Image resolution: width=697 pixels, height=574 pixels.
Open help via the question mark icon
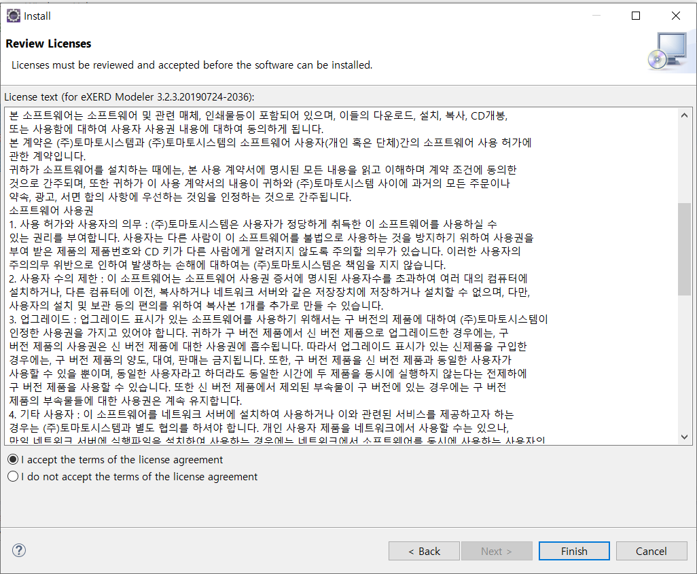point(18,550)
